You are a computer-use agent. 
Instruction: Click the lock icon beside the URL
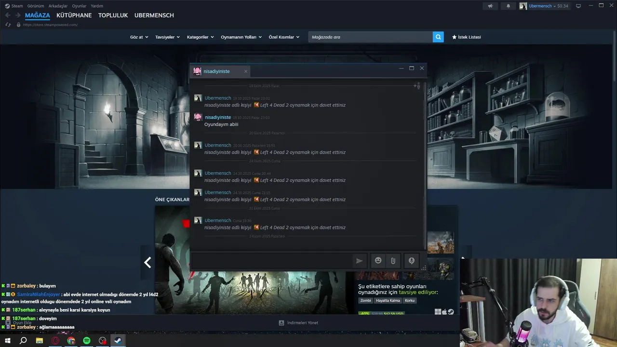[x=19, y=25]
